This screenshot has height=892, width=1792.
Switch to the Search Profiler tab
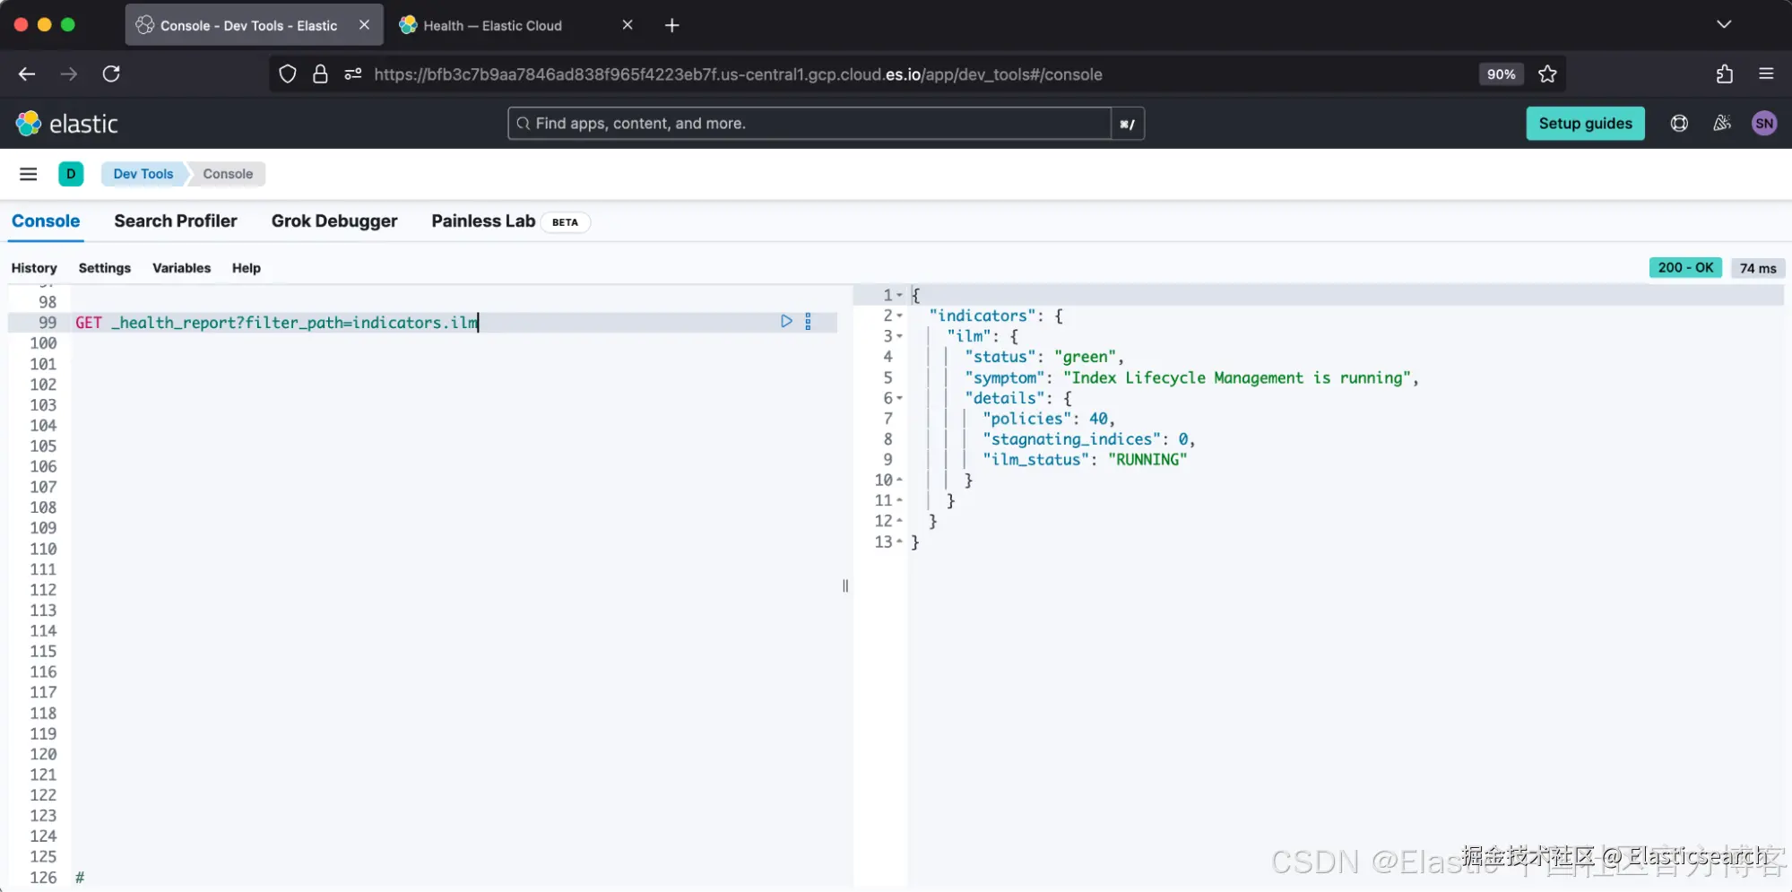176,221
